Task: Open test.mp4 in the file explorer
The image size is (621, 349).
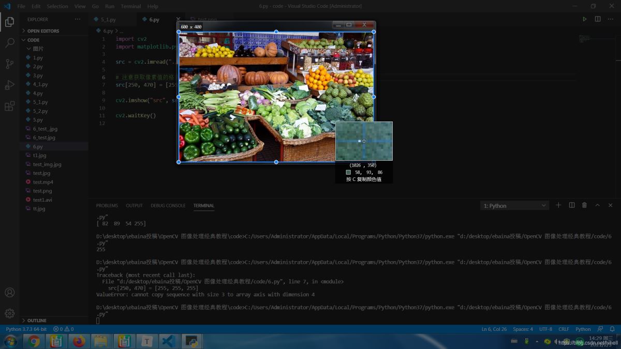Action: click(43, 182)
